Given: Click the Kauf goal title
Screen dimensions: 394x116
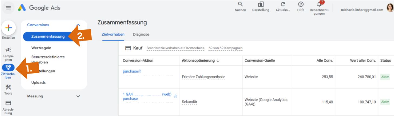Looking at the screenshot, I should (x=138, y=48).
